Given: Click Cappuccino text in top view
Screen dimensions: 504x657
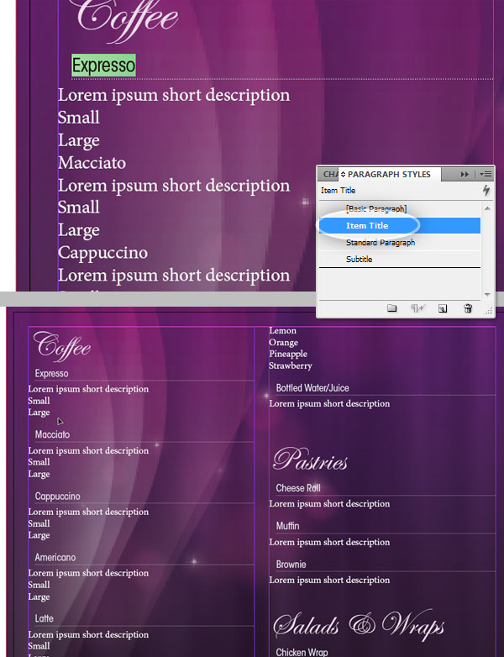Looking at the screenshot, I should pos(102,253).
